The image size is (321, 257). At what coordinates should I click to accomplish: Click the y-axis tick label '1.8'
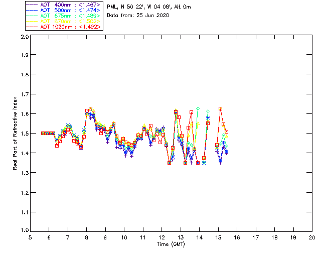(25, 74)
